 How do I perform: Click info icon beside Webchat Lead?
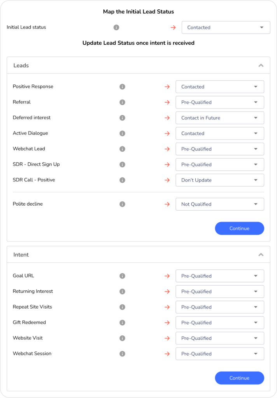[122, 149]
